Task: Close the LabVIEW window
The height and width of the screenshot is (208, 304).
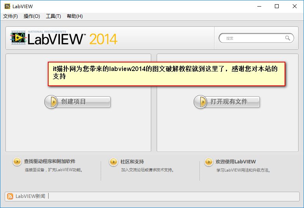Action: coord(295,6)
